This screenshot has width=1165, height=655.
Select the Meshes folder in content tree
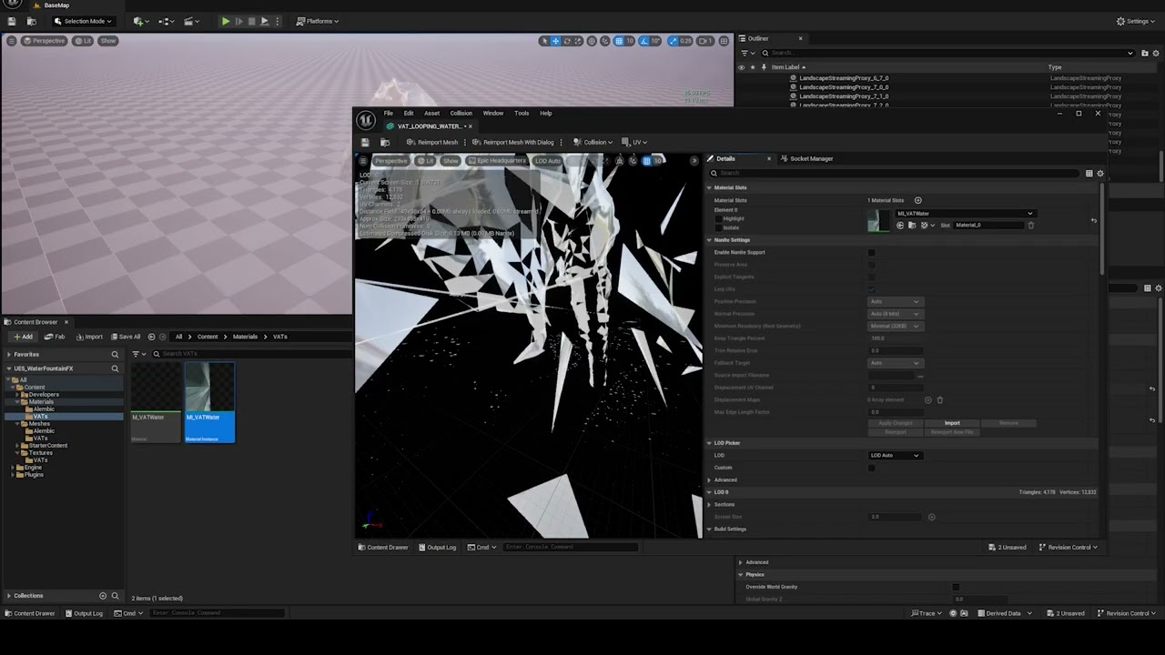[39, 423]
